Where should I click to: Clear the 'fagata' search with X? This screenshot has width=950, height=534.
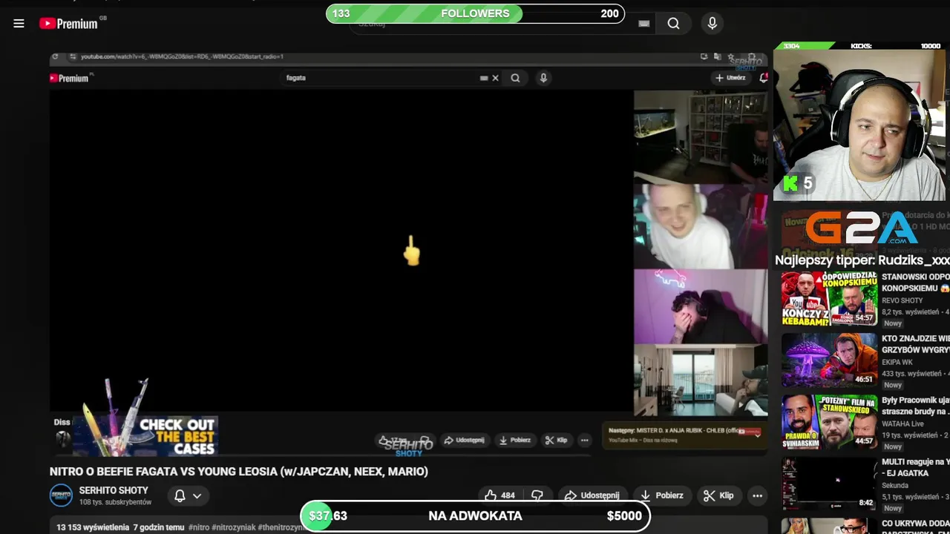(495, 78)
